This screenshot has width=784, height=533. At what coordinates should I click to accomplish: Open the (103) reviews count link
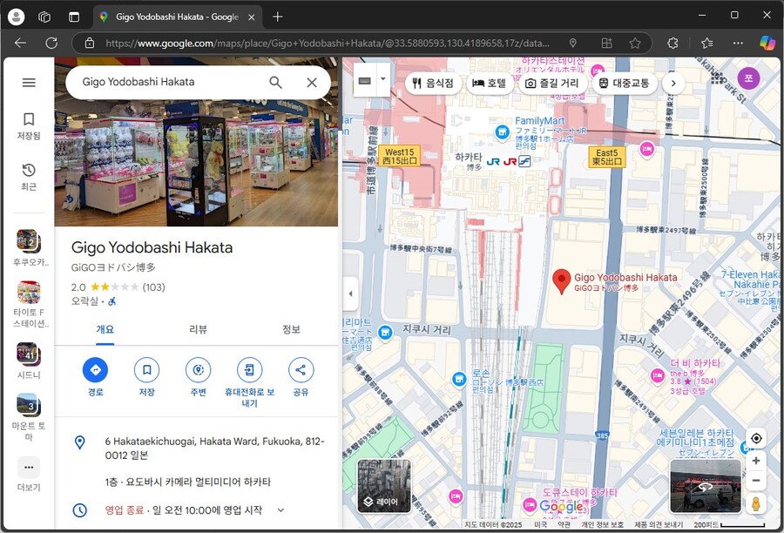click(153, 287)
